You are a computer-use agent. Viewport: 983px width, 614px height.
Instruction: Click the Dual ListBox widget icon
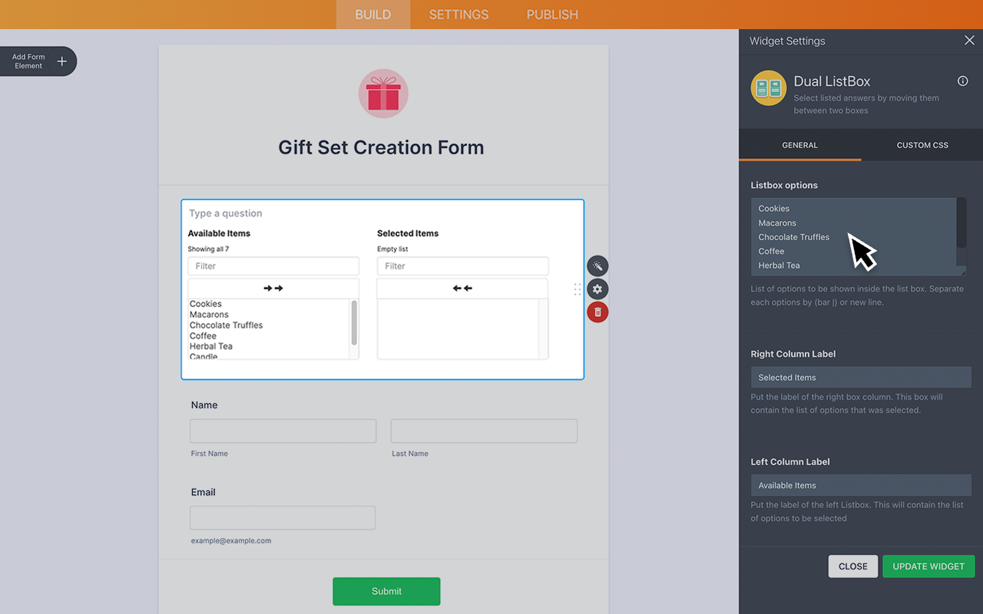[768, 88]
